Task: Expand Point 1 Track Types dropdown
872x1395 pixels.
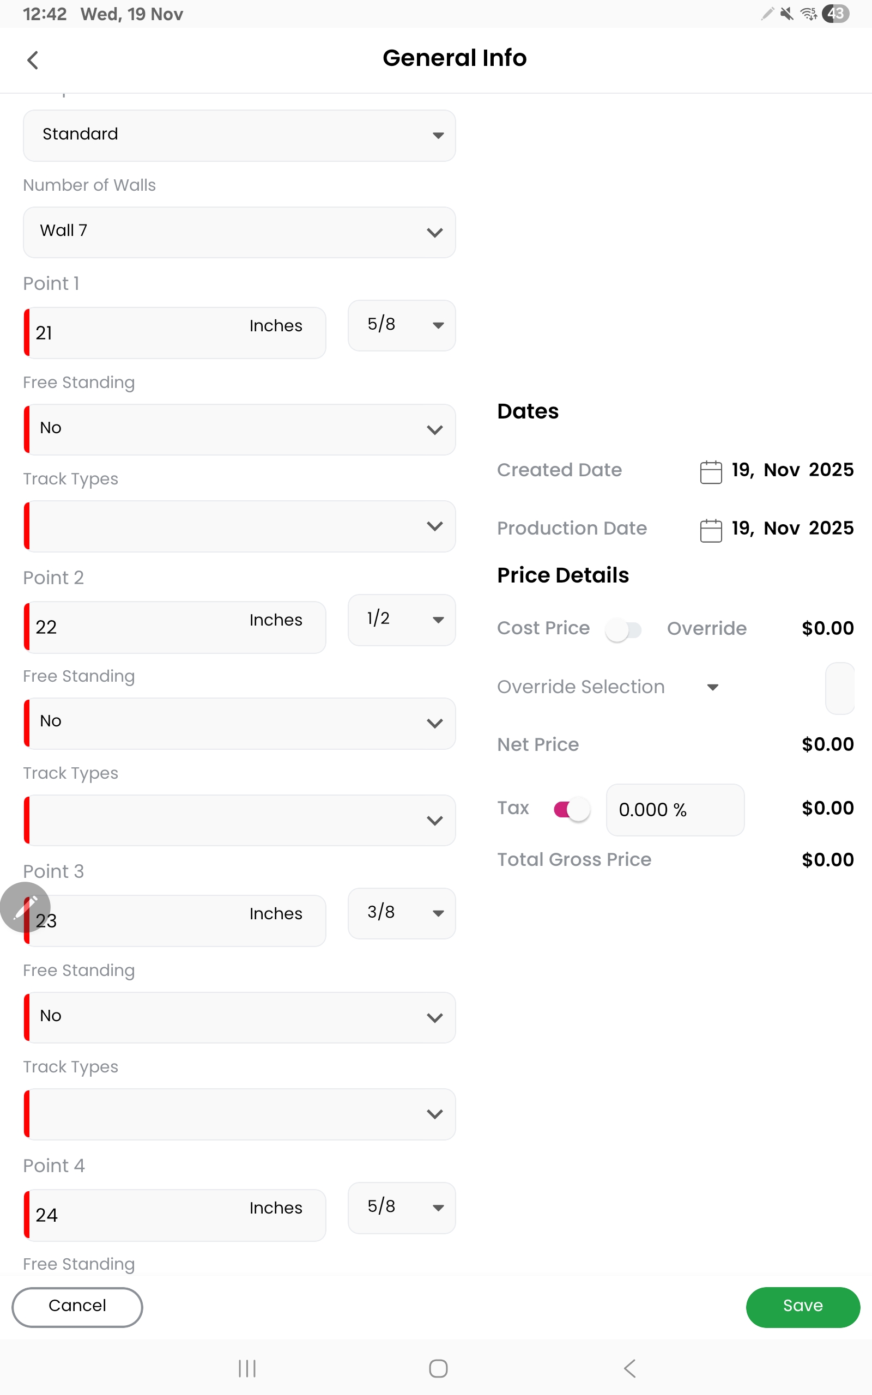Action: tap(239, 526)
